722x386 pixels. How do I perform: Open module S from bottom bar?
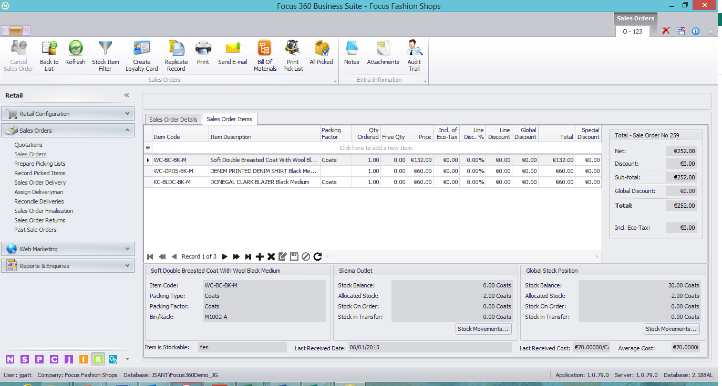point(25,359)
